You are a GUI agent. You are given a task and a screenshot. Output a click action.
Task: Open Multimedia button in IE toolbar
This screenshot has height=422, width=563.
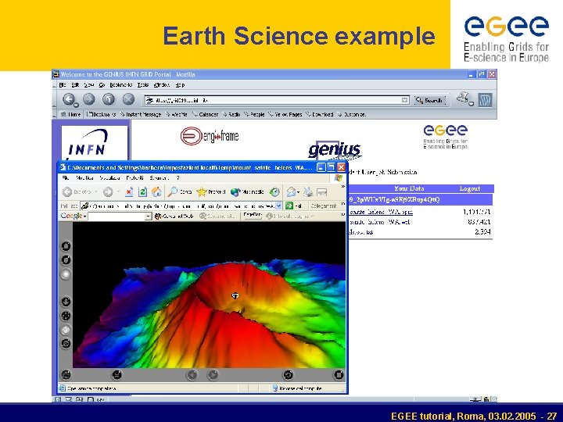click(x=247, y=192)
